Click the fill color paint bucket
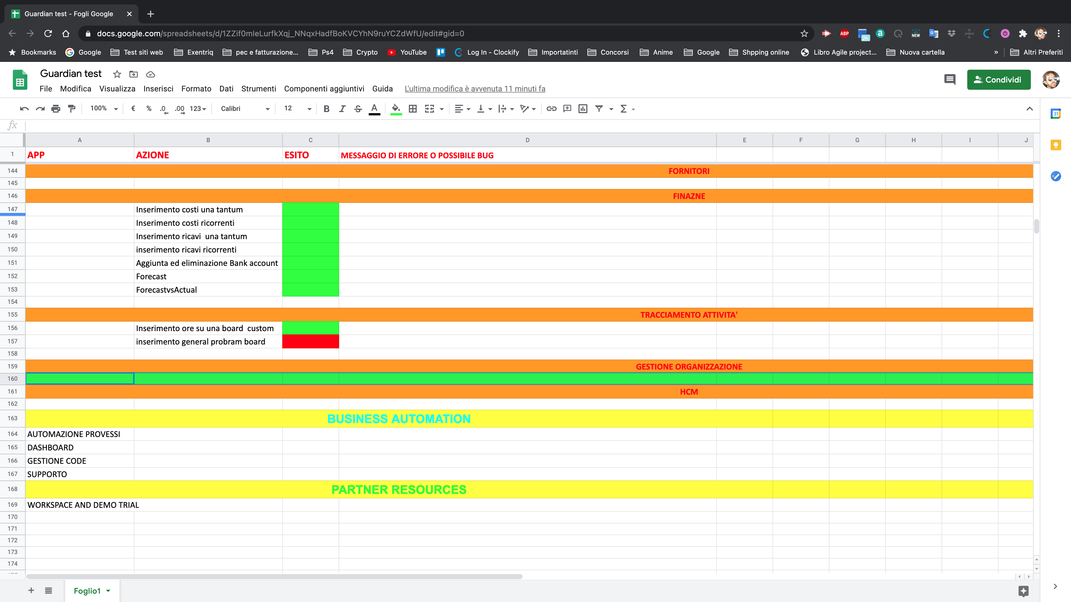Viewport: 1071px width, 602px height. click(x=396, y=109)
